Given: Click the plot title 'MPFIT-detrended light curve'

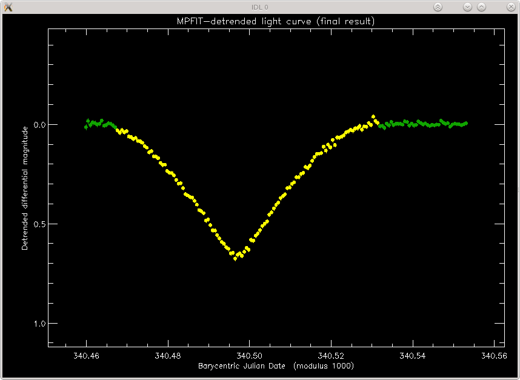Looking at the screenshot, I should [244, 22].
